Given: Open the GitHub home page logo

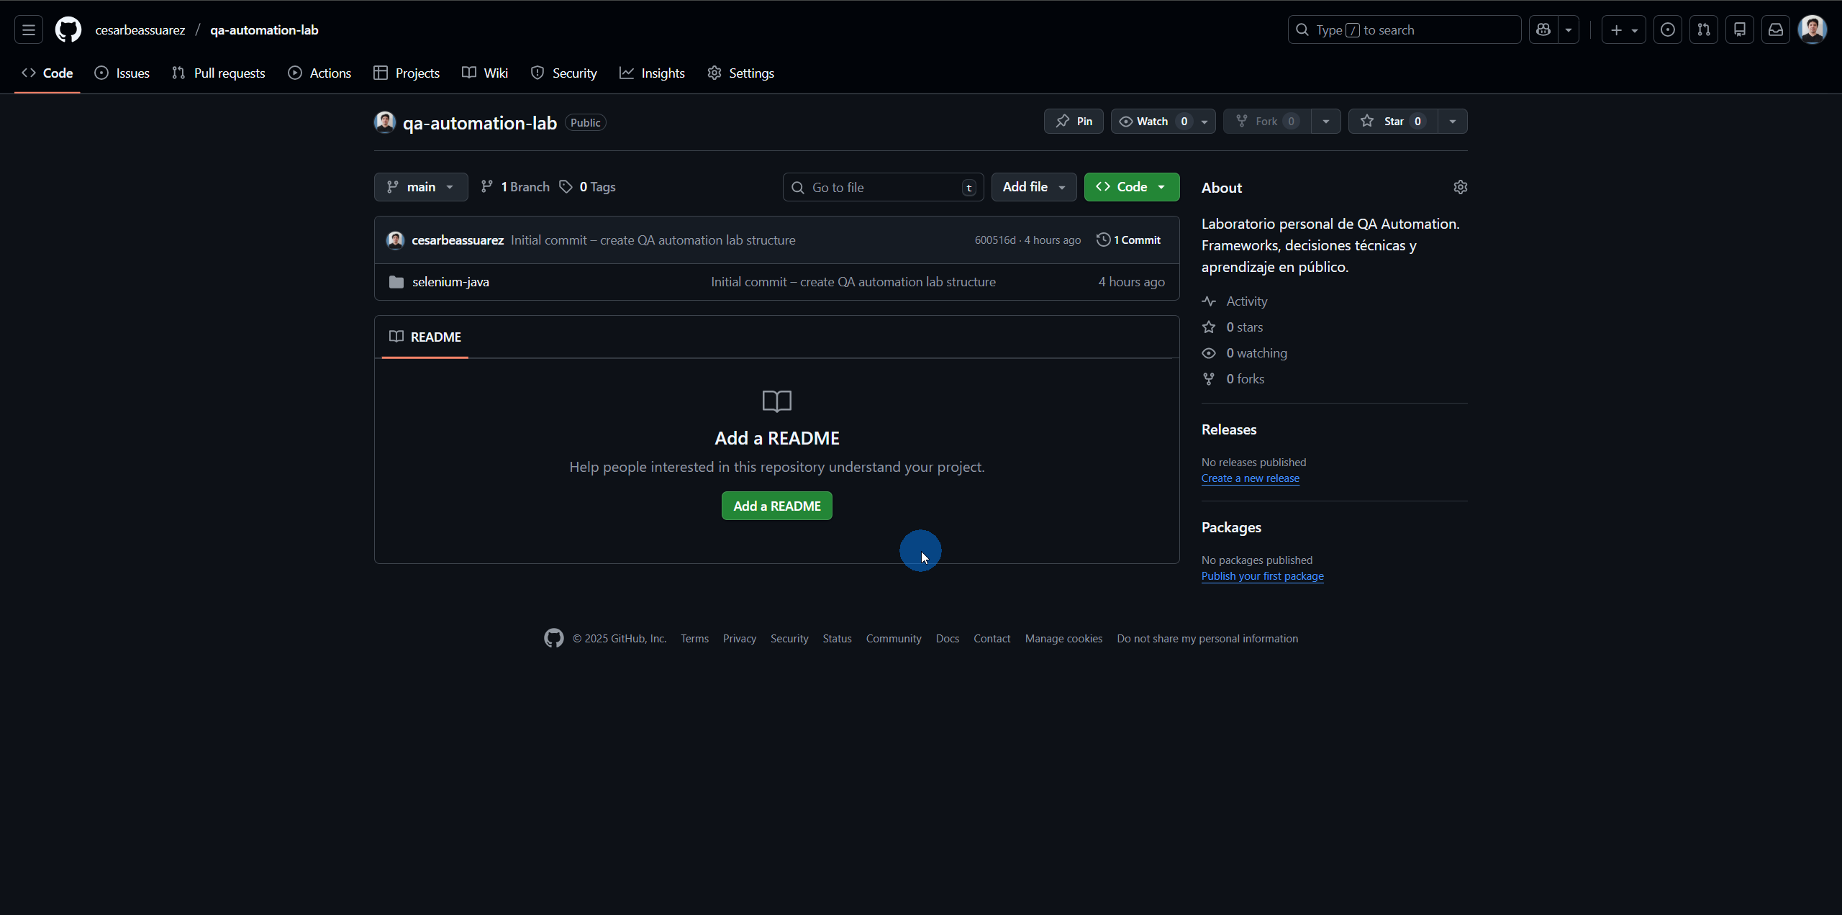Looking at the screenshot, I should [x=68, y=29].
